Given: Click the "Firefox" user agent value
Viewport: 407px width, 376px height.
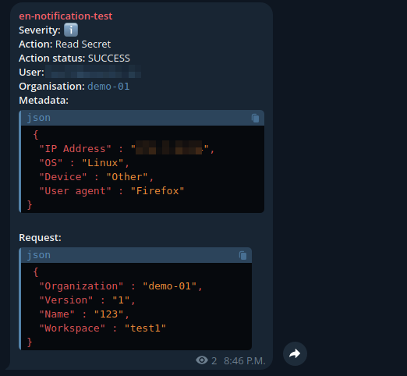Looking at the screenshot, I should pos(157,191).
